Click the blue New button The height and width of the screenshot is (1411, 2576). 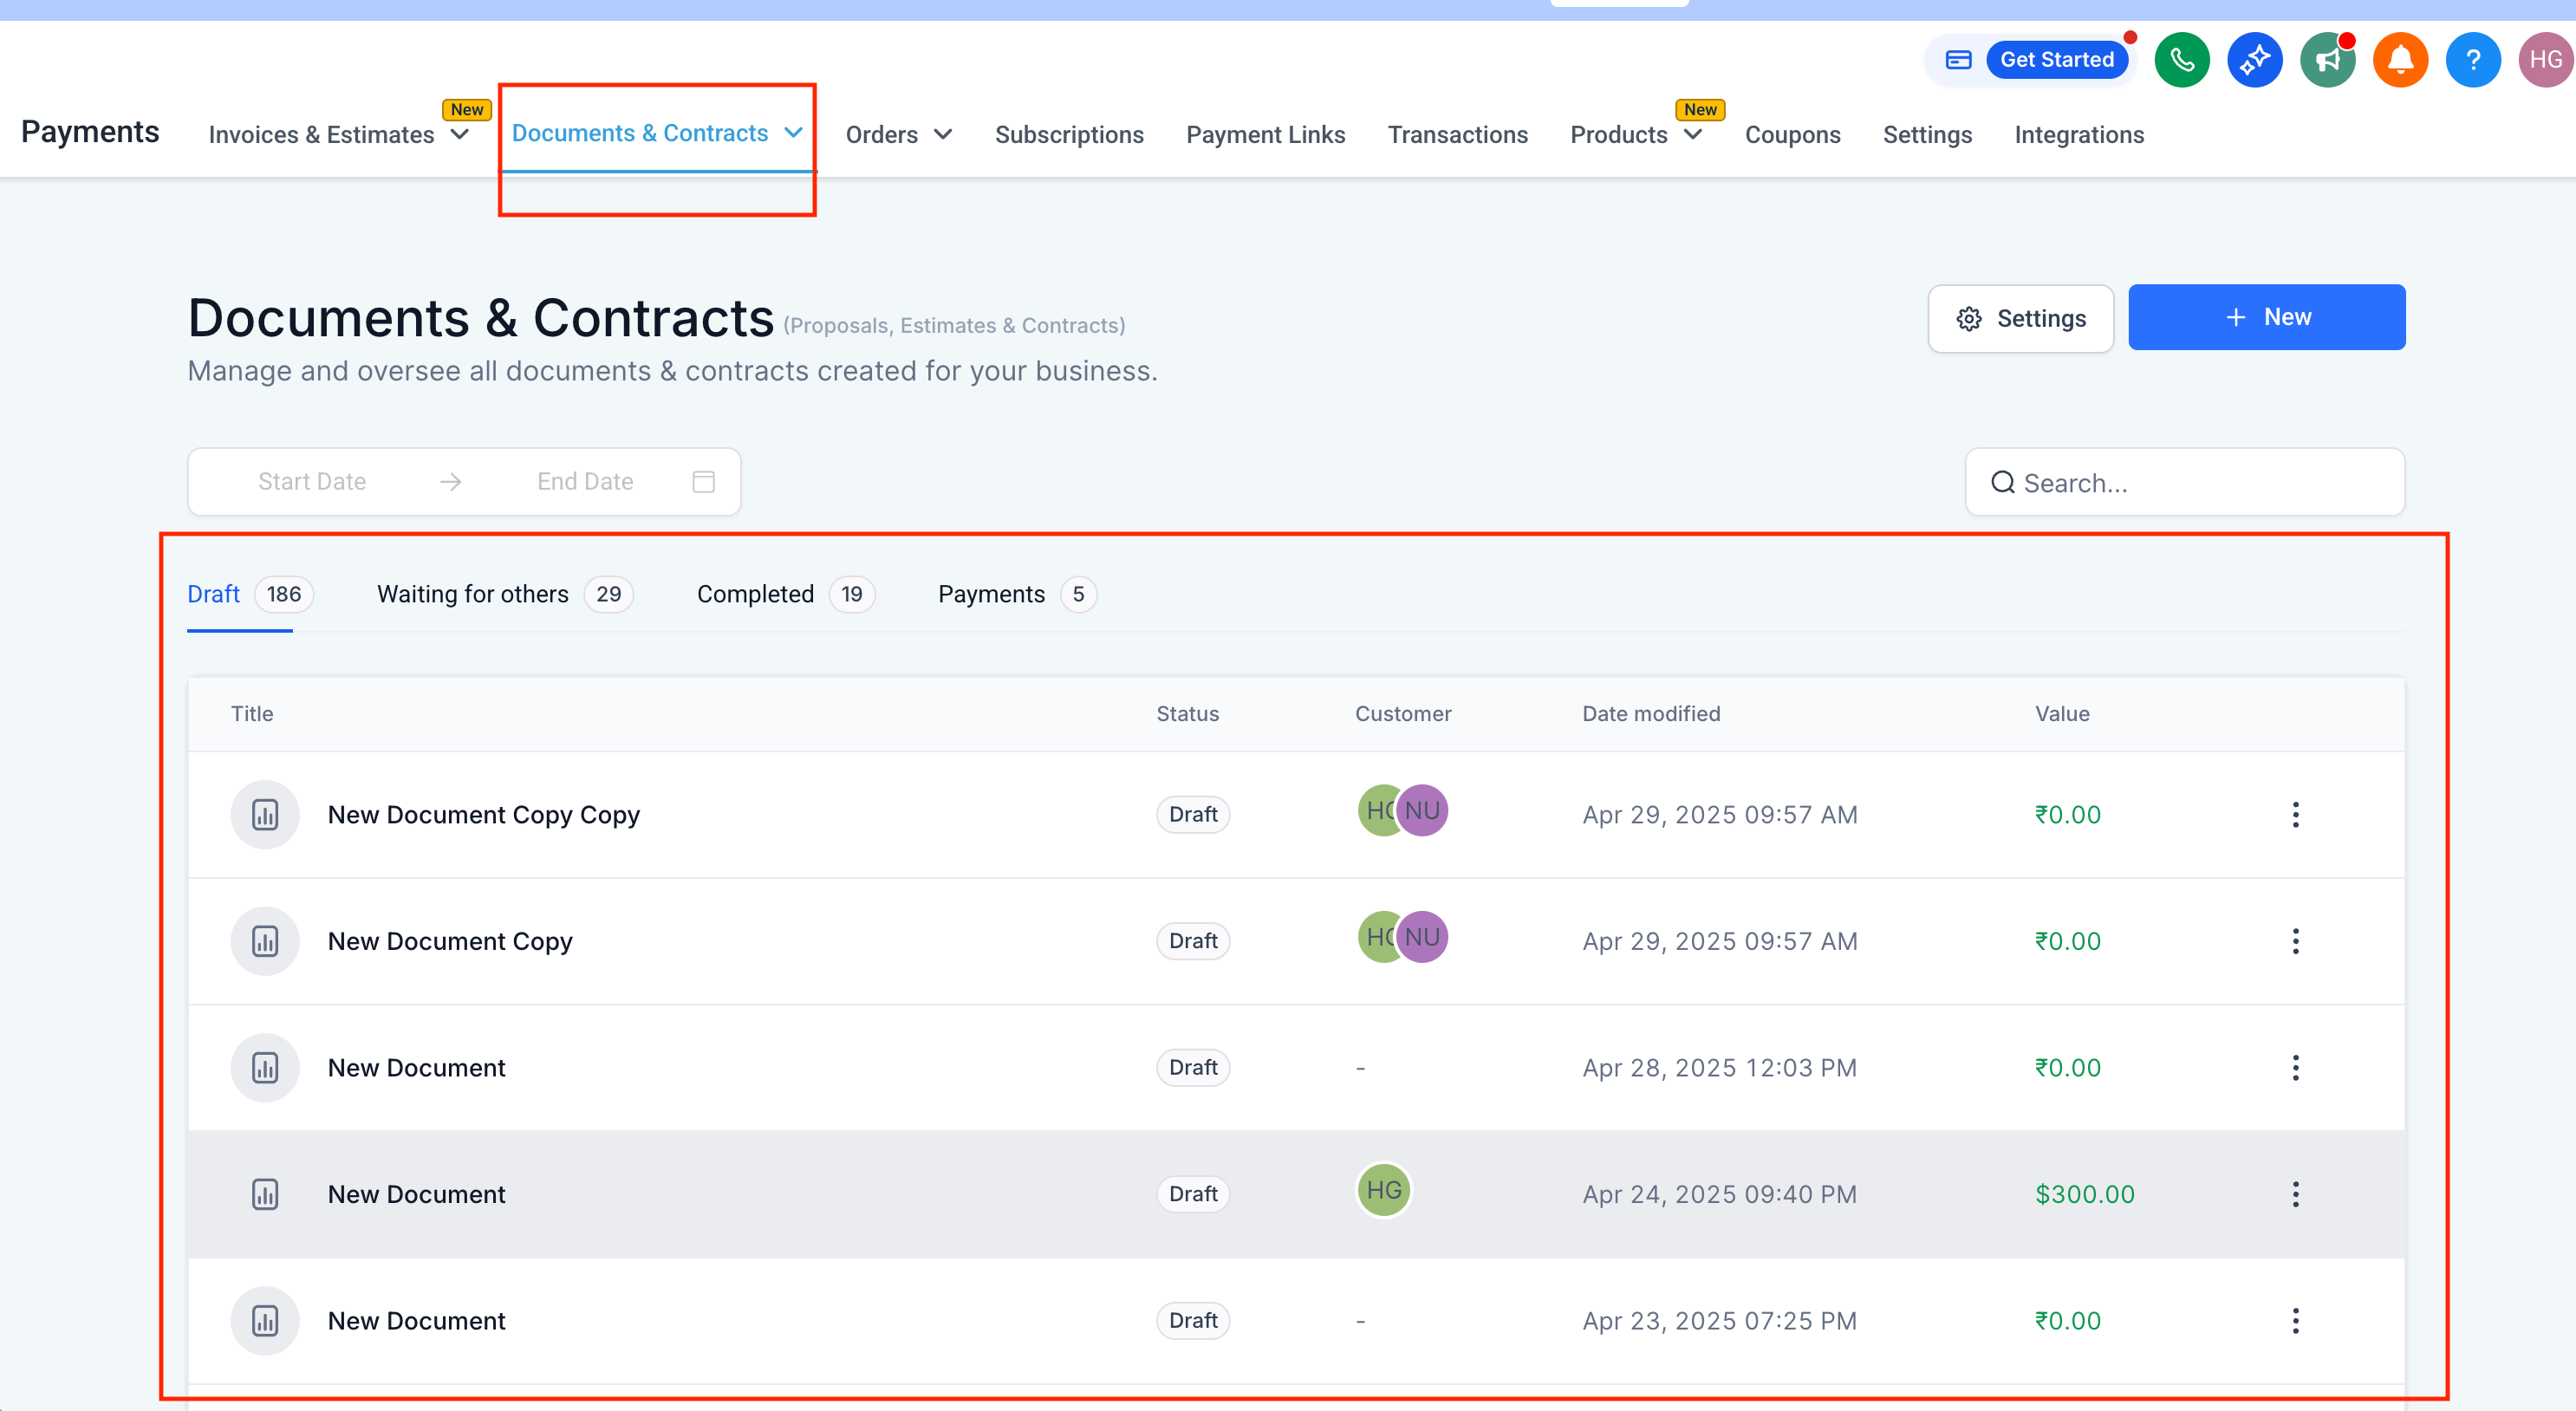2266,317
